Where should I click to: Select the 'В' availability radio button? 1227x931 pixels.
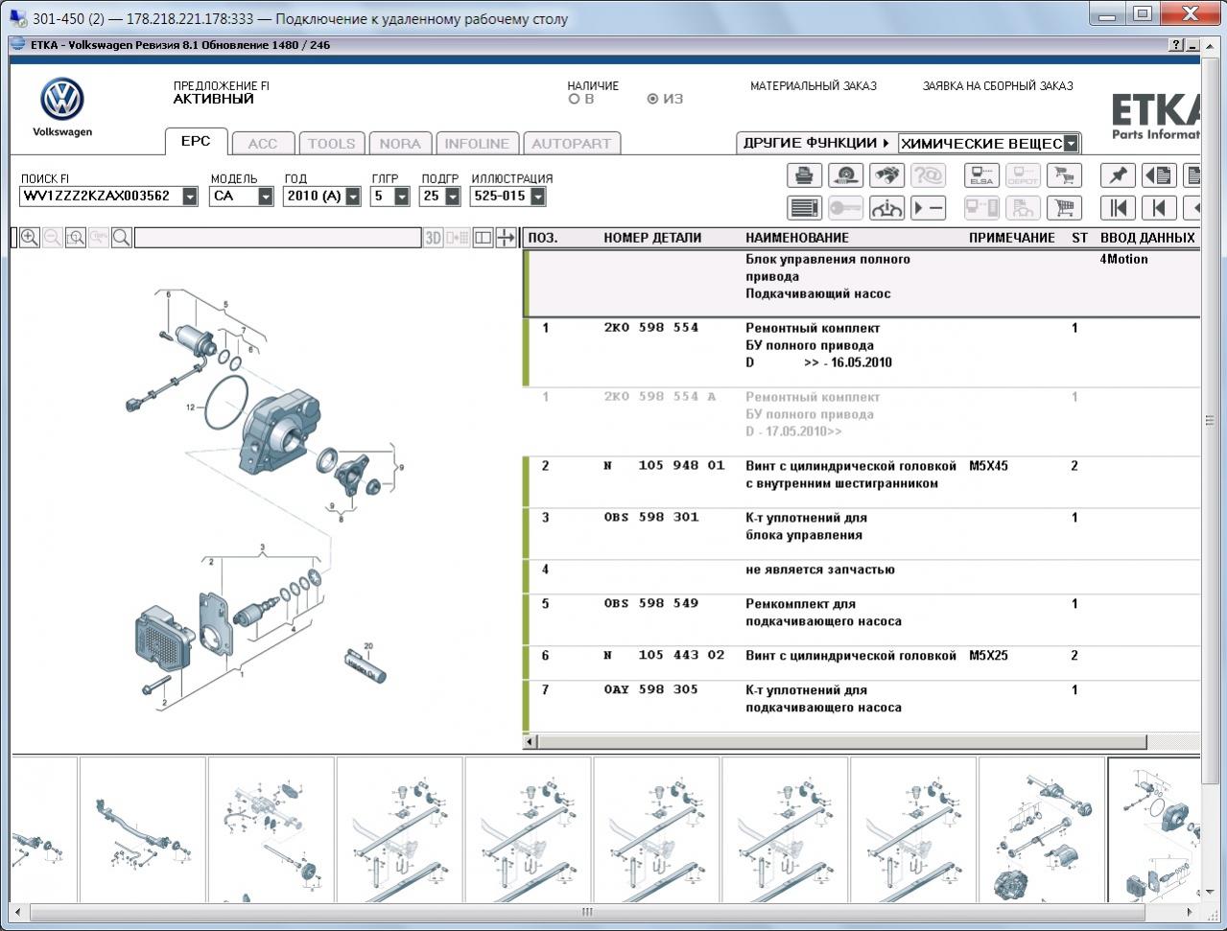coord(574,99)
